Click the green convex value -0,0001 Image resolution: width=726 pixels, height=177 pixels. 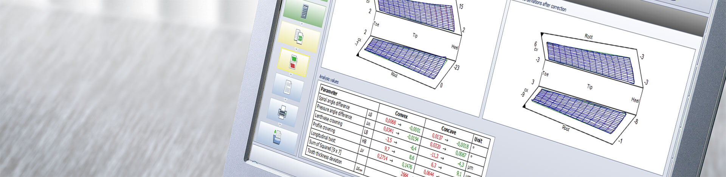point(414,129)
